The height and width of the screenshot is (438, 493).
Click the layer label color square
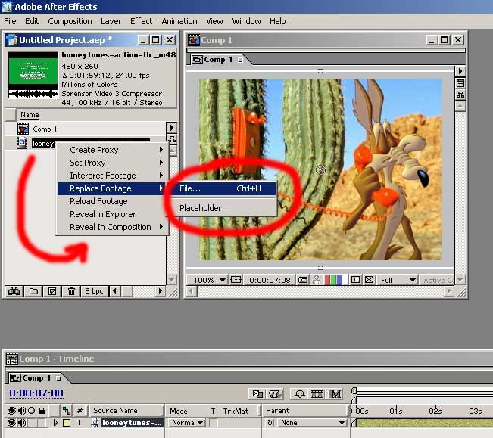click(67, 423)
